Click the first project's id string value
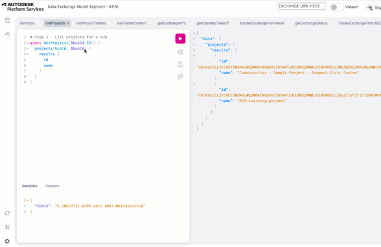This screenshot has width=381, height=247. tap(289, 67)
